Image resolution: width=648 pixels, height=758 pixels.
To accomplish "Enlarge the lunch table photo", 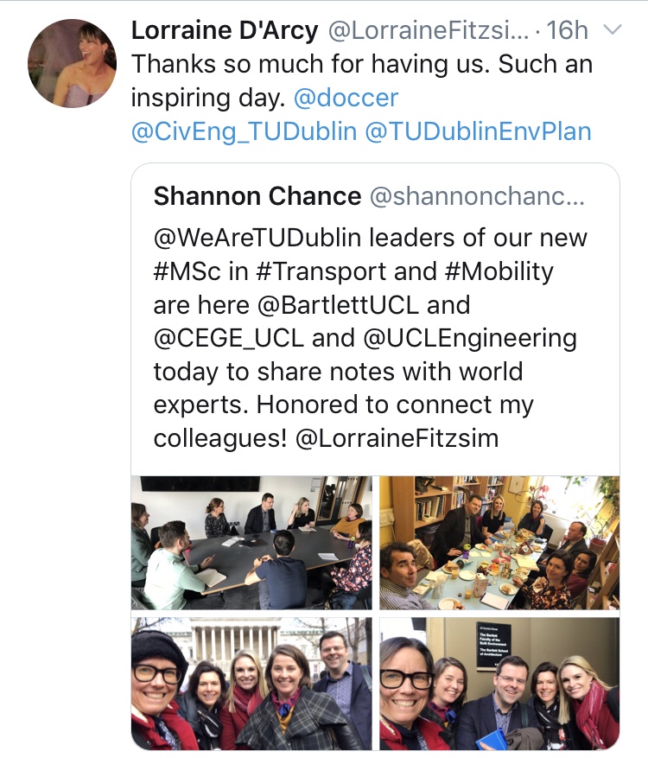I will tap(499, 543).
